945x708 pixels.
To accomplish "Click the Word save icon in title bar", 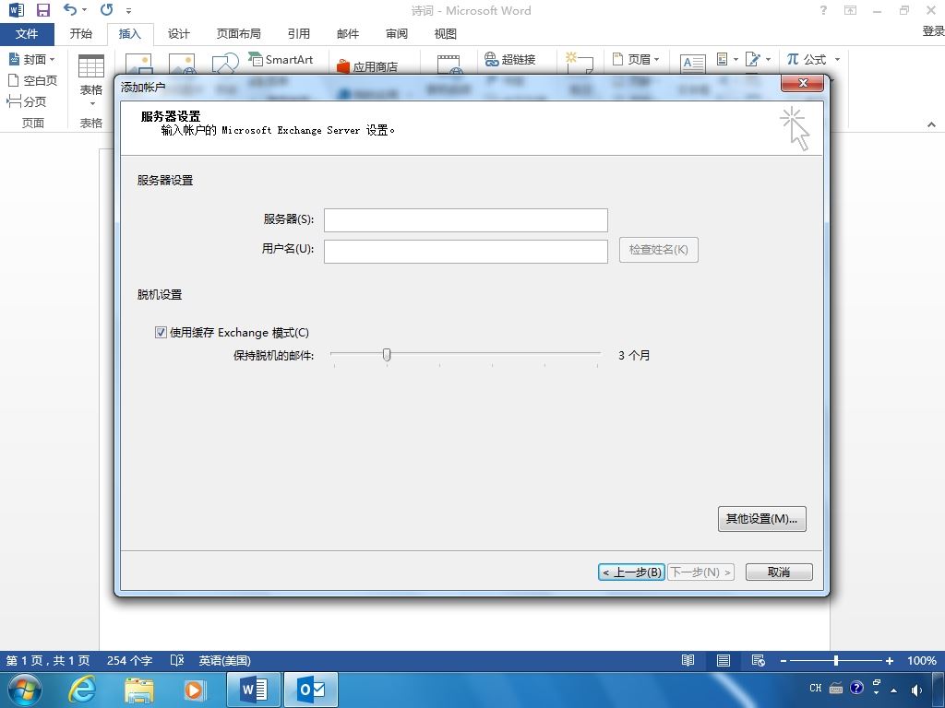I will tap(42, 10).
